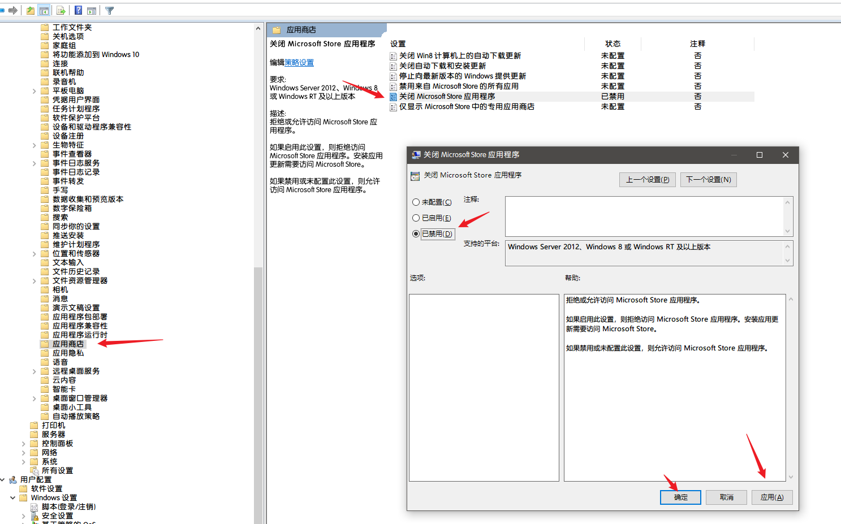
Task: Select the 未配置 radio button
Action: pos(416,202)
